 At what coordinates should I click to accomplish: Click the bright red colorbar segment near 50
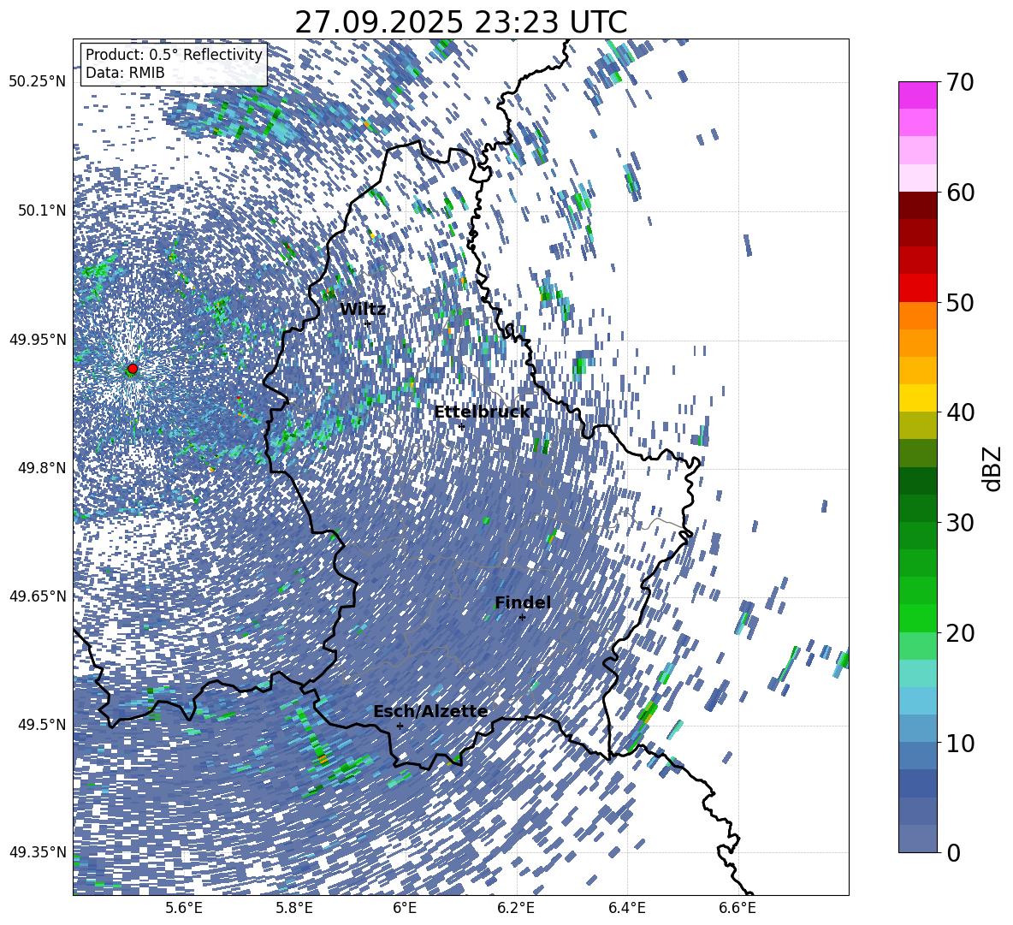click(917, 288)
